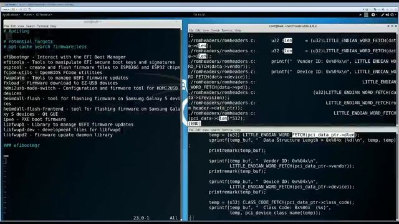Click the round recorder icon in the top bar
Screen dimensions: 399x224
pos(373,15)
